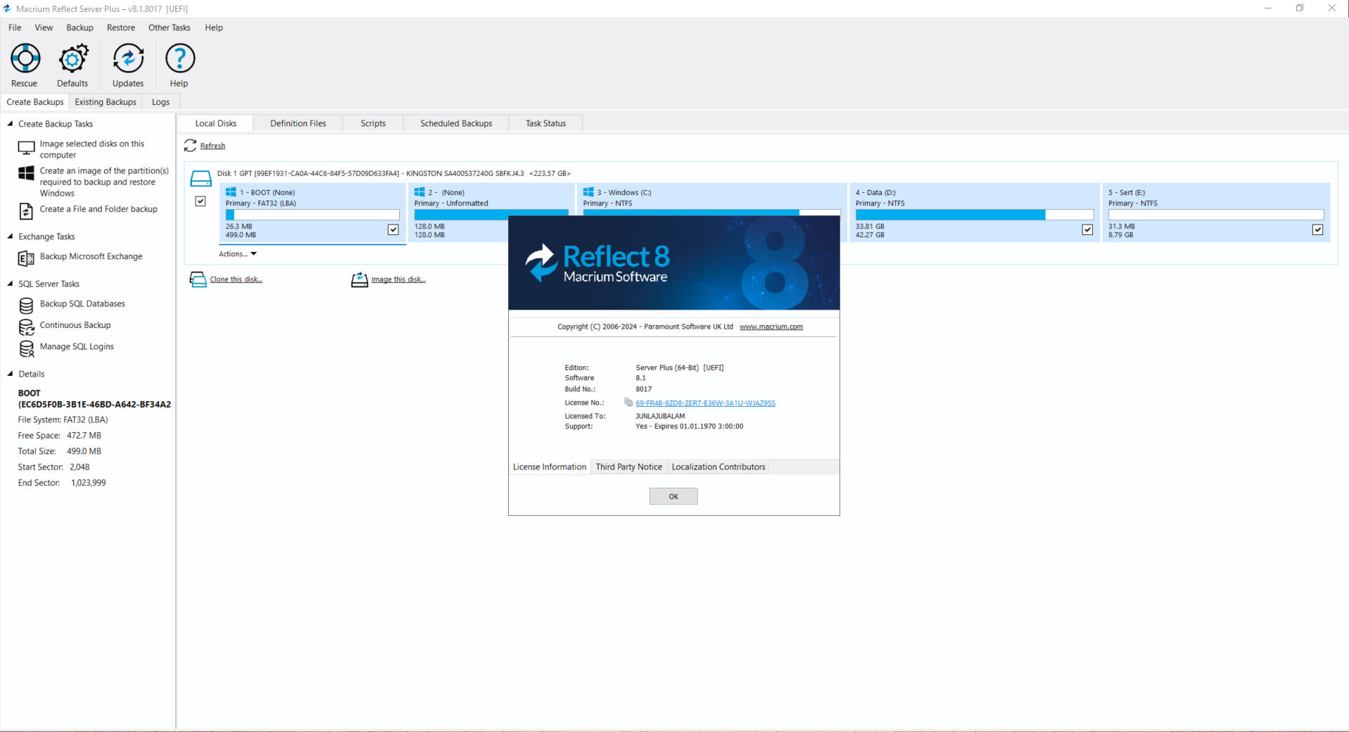The image size is (1349, 732).
Task: Click the license number link
Action: 705,403
